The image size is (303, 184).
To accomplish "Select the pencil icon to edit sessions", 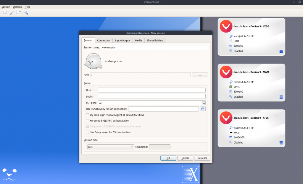I will pos(12,12).
